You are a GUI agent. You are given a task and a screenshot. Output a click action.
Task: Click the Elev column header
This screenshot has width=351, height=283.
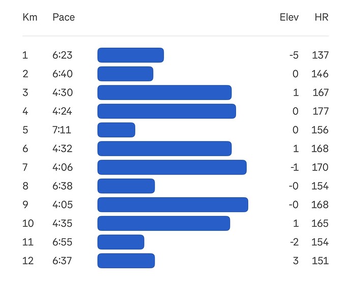[289, 17]
